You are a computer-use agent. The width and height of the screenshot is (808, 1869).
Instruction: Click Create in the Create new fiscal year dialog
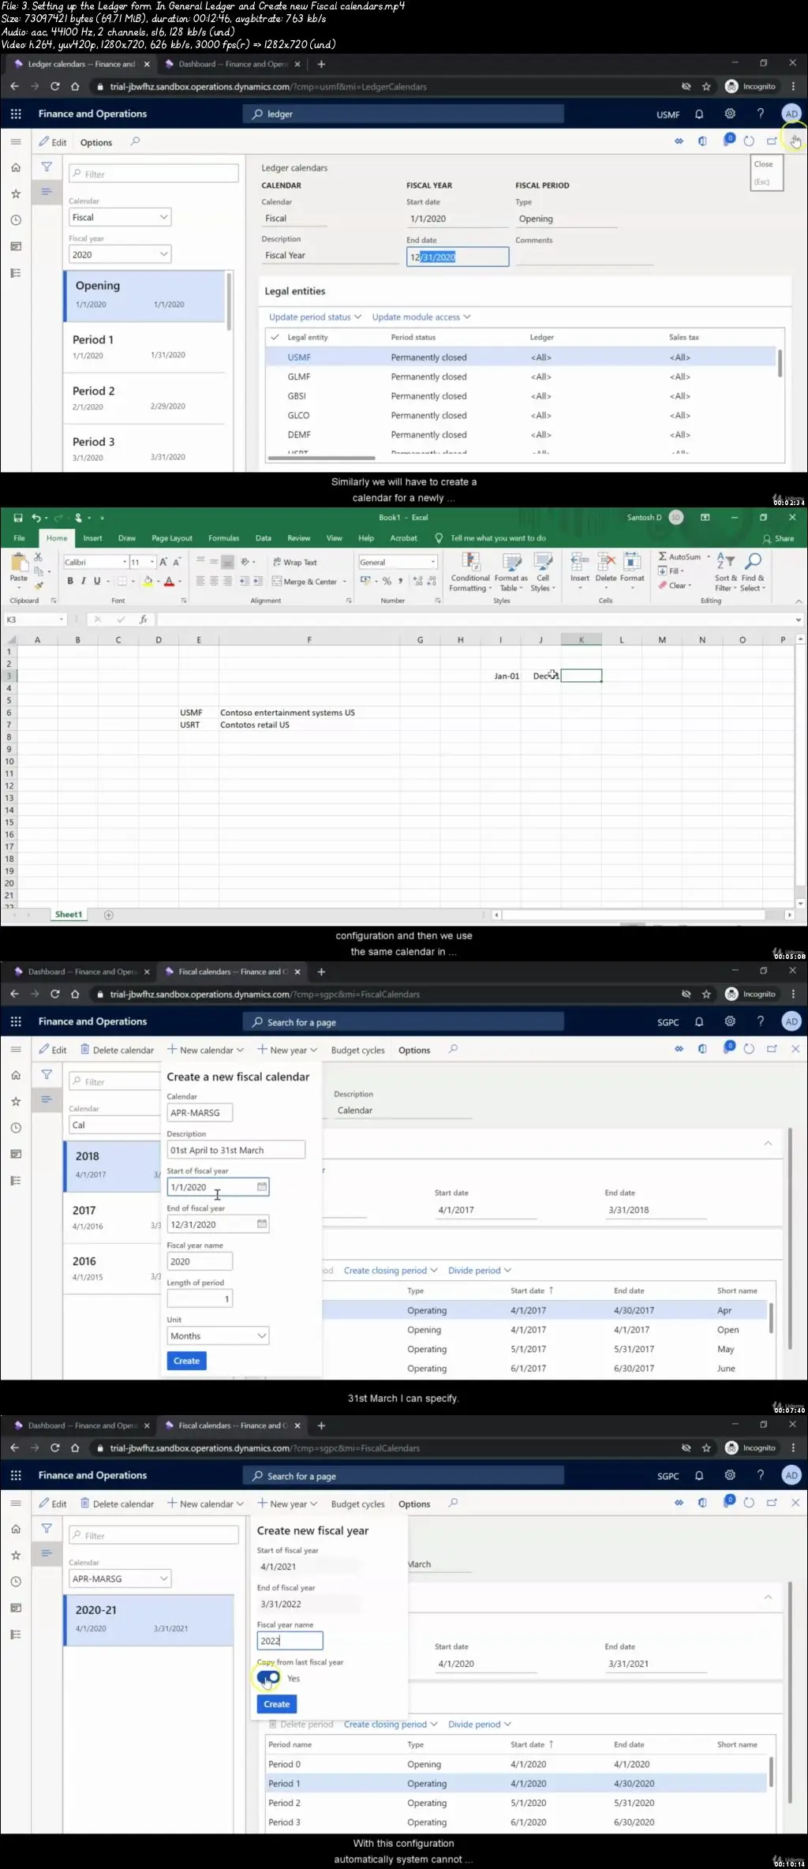click(x=276, y=1704)
